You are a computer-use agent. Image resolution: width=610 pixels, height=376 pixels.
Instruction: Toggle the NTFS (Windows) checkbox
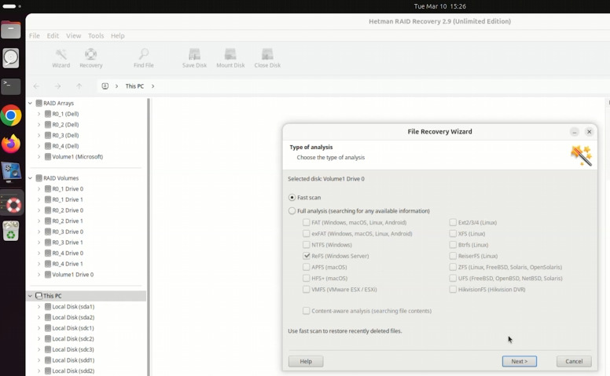coord(306,245)
